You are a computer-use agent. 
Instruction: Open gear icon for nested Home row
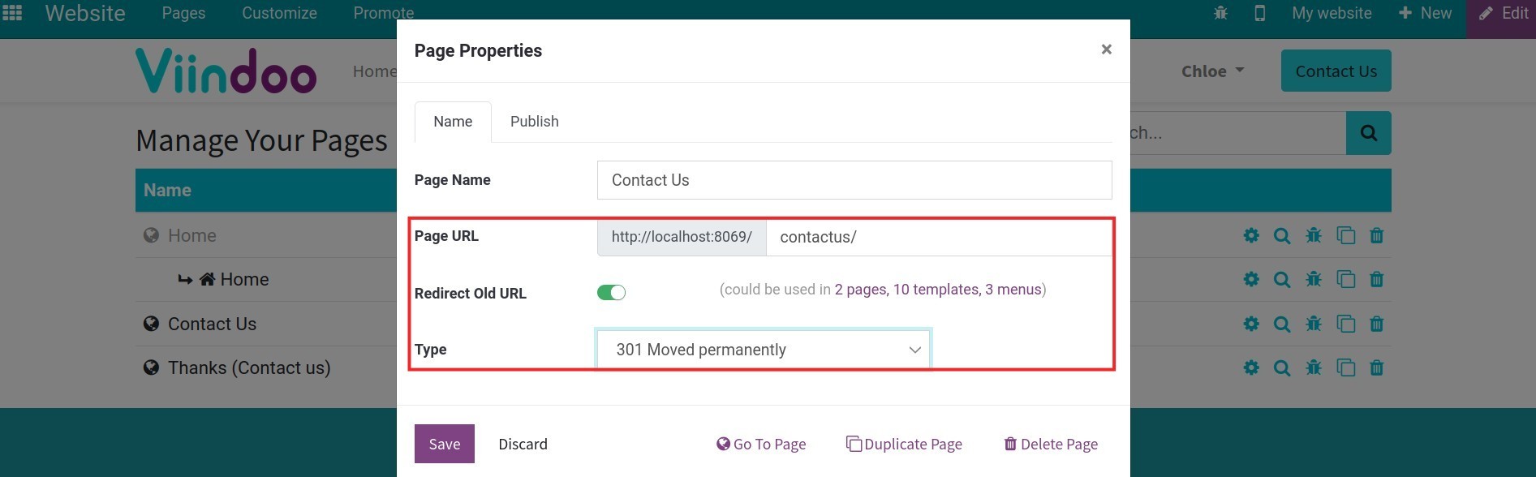pos(1251,279)
